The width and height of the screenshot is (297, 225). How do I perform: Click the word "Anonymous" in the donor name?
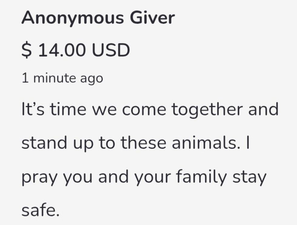(72, 18)
